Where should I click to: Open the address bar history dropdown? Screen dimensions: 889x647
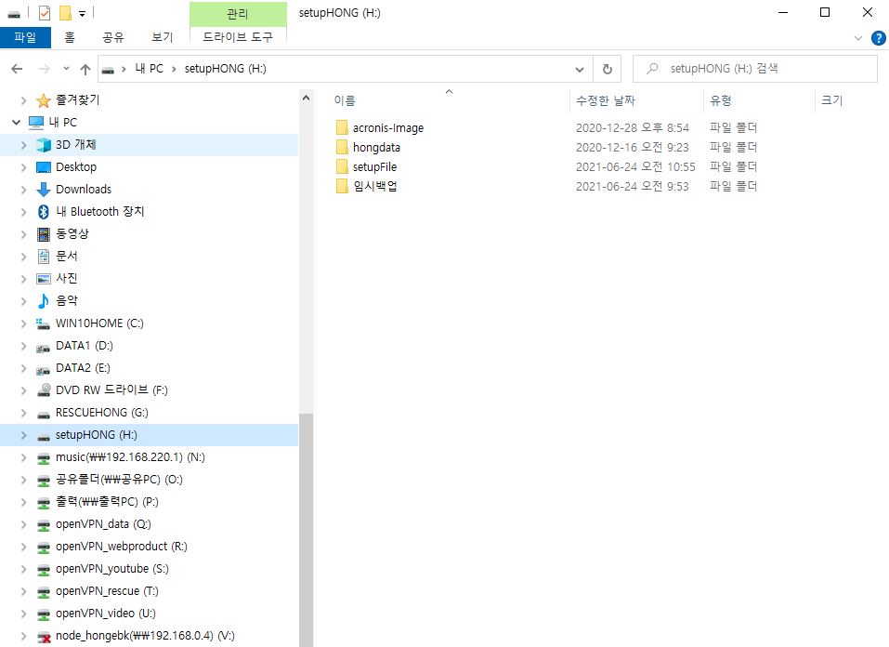click(580, 69)
